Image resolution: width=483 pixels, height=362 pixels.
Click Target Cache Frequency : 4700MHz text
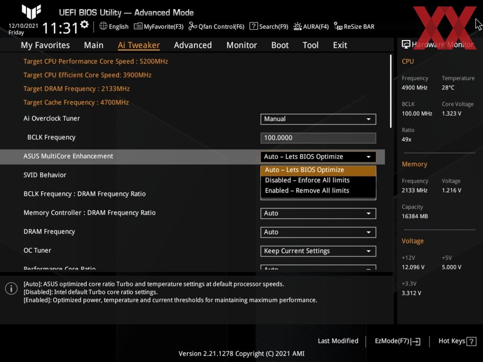pos(76,102)
